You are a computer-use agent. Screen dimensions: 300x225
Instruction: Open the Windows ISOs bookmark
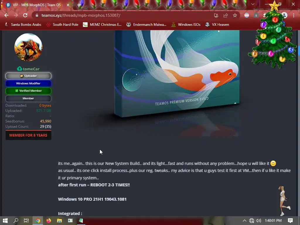coord(186,25)
